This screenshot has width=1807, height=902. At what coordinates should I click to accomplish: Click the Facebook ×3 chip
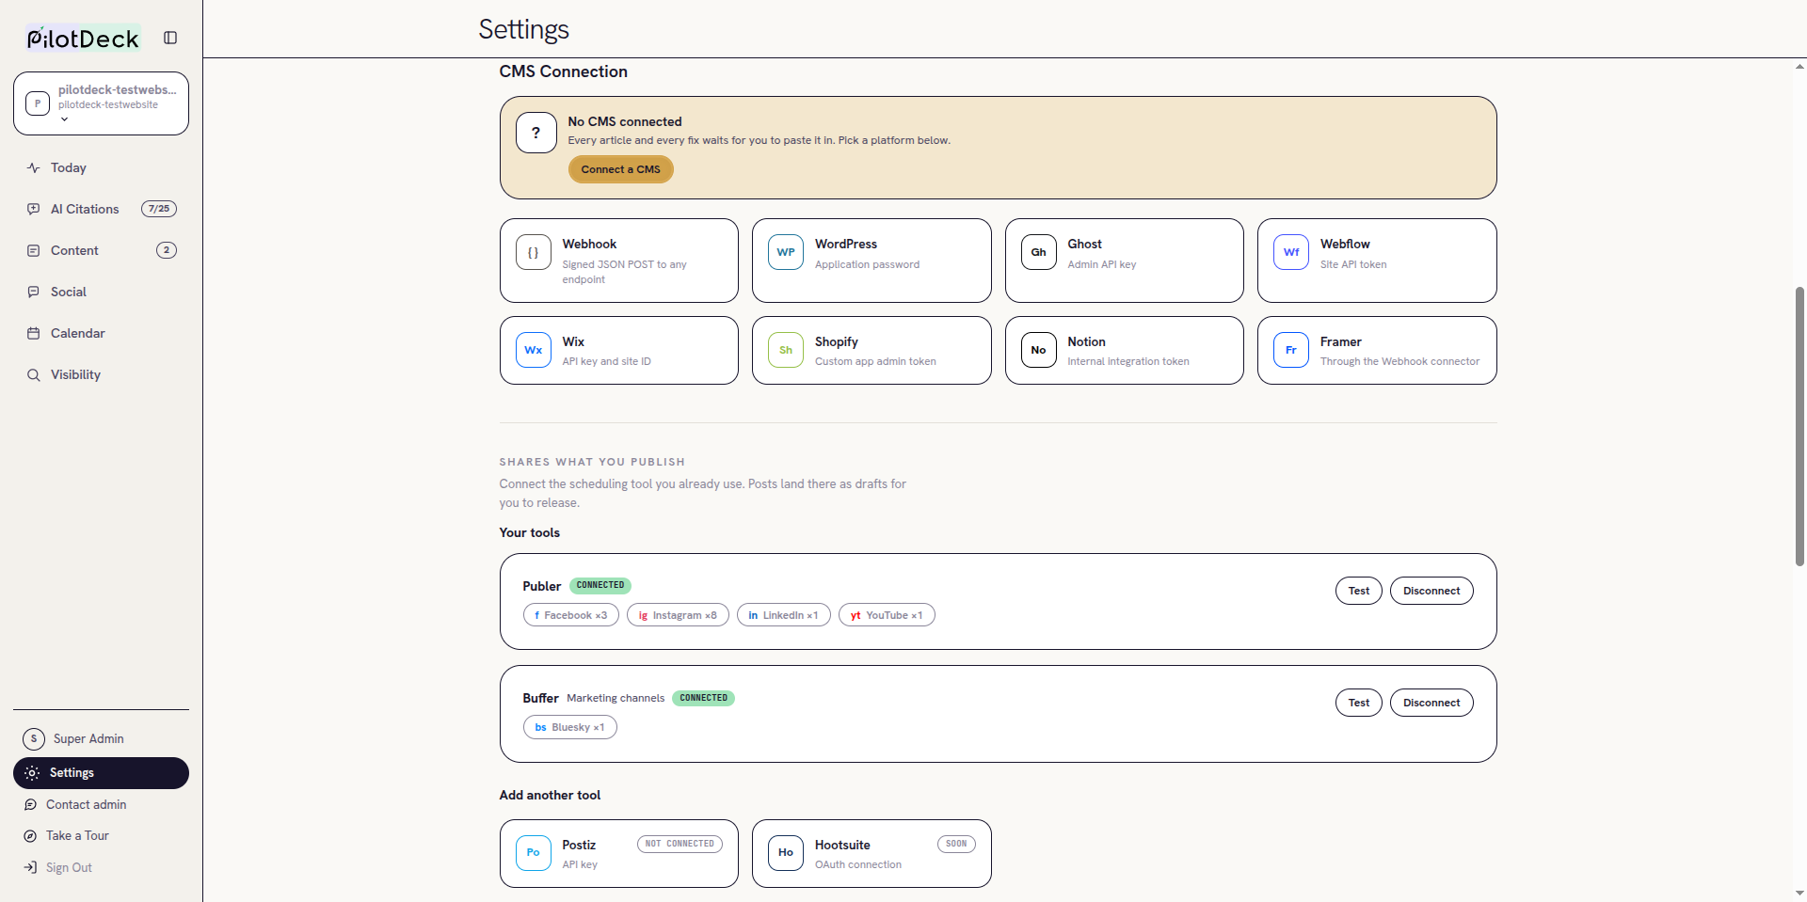click(571, 615)
